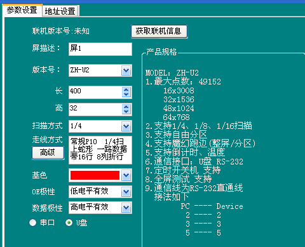Increase the 高 value with the up arrow

click(126, 107)
